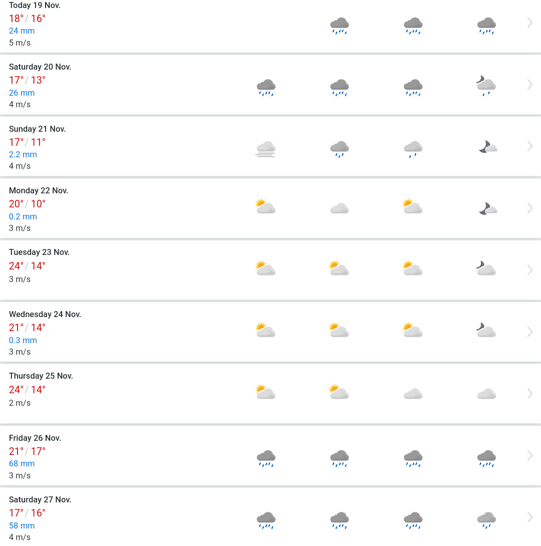Click the crescent moon icon on Sunday 21 Nov.
This screenshot has width=541, height=546.
click(488, 147)
